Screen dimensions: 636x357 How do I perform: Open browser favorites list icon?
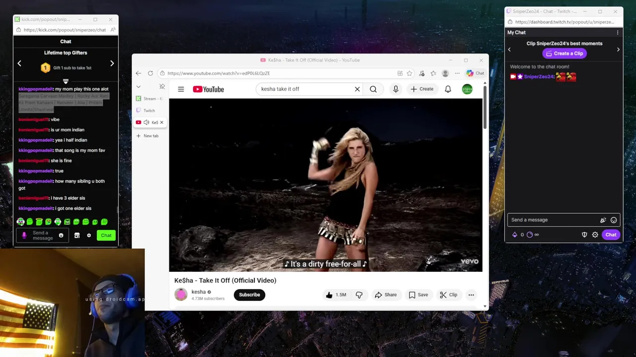(433, 73)
